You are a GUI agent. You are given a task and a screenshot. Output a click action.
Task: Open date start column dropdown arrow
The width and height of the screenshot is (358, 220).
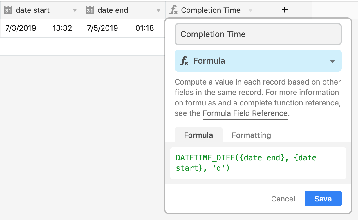pyautogui.click(x=75, y=11)
